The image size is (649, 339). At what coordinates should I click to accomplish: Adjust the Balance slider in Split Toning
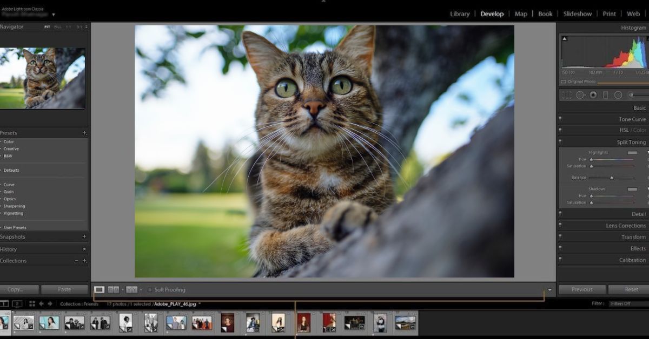click(x=612, y=178)
